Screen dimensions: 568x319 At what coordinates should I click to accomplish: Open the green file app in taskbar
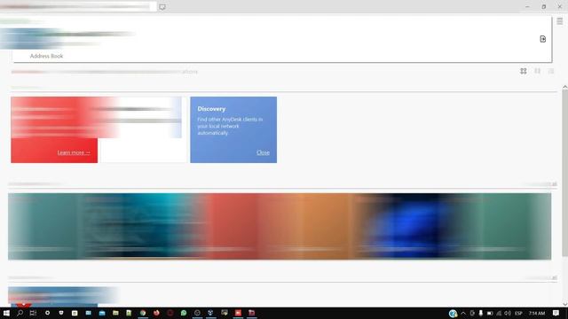(x=129, y=313)
